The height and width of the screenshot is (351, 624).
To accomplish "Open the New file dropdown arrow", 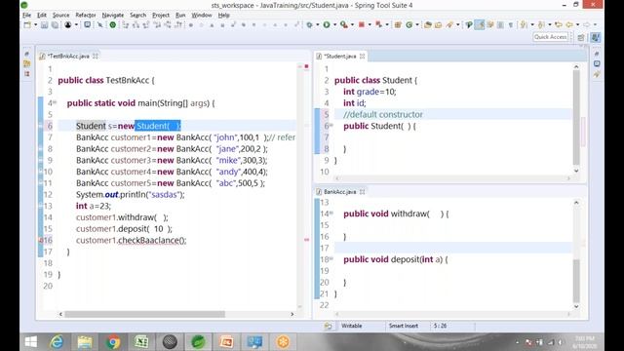I will tap(36, 24).
